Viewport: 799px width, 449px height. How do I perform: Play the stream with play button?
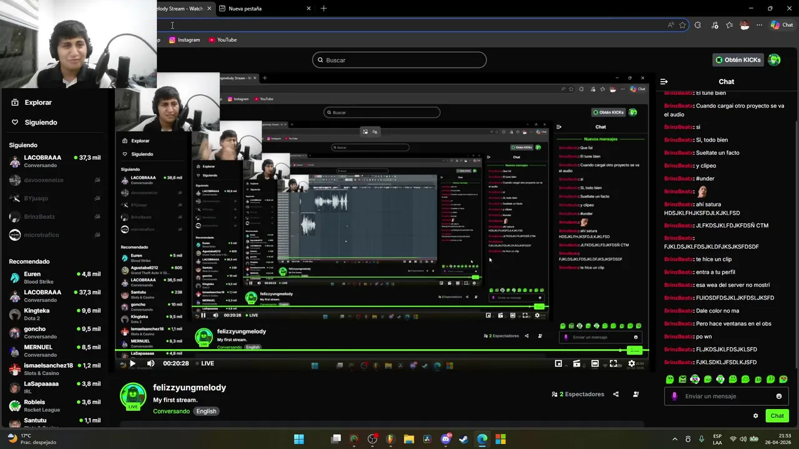[132, 364]
